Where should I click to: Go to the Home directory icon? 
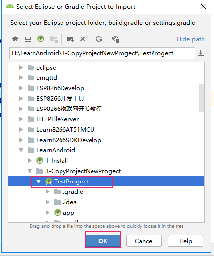point(15,39)
